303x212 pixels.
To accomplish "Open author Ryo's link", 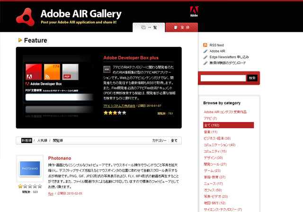I will tap(51, 193).
